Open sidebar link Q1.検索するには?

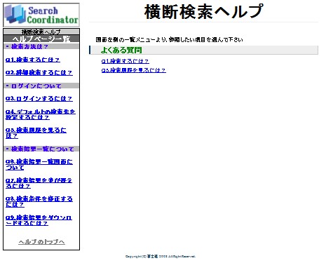(33, 60)
